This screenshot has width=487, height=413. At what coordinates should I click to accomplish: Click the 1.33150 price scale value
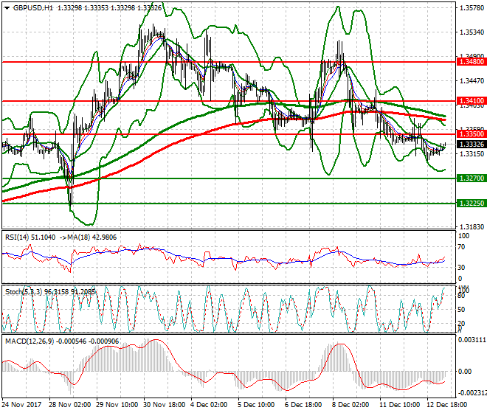point(472,153)
